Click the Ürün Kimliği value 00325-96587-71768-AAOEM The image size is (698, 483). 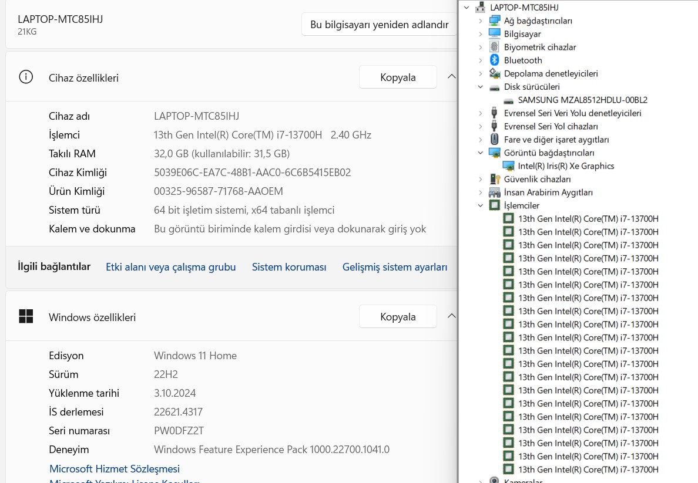[219, 191]
